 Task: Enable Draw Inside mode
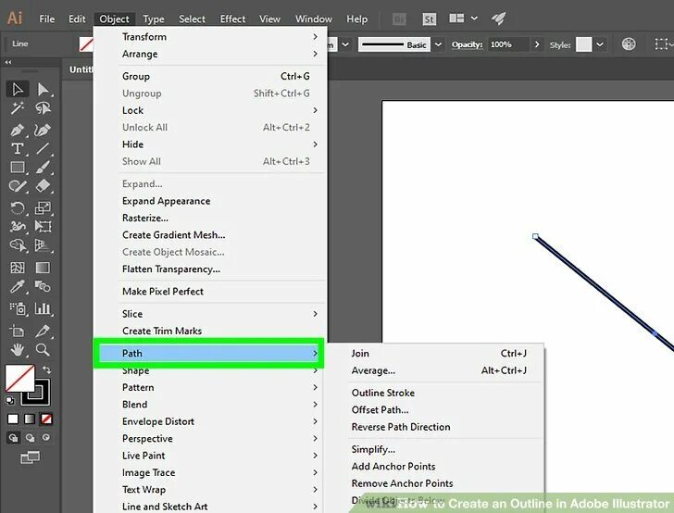46,437
